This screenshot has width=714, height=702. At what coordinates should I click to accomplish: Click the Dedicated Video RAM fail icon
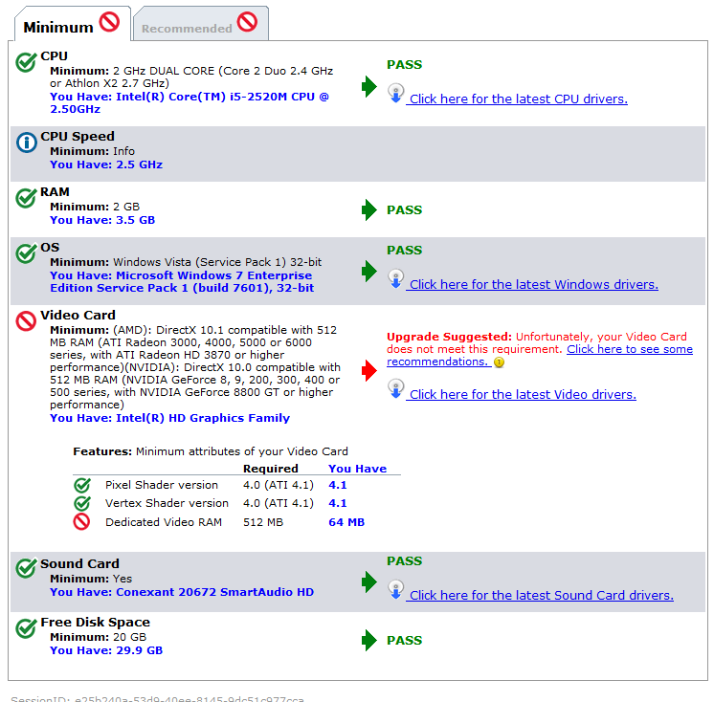click(82, 521)
